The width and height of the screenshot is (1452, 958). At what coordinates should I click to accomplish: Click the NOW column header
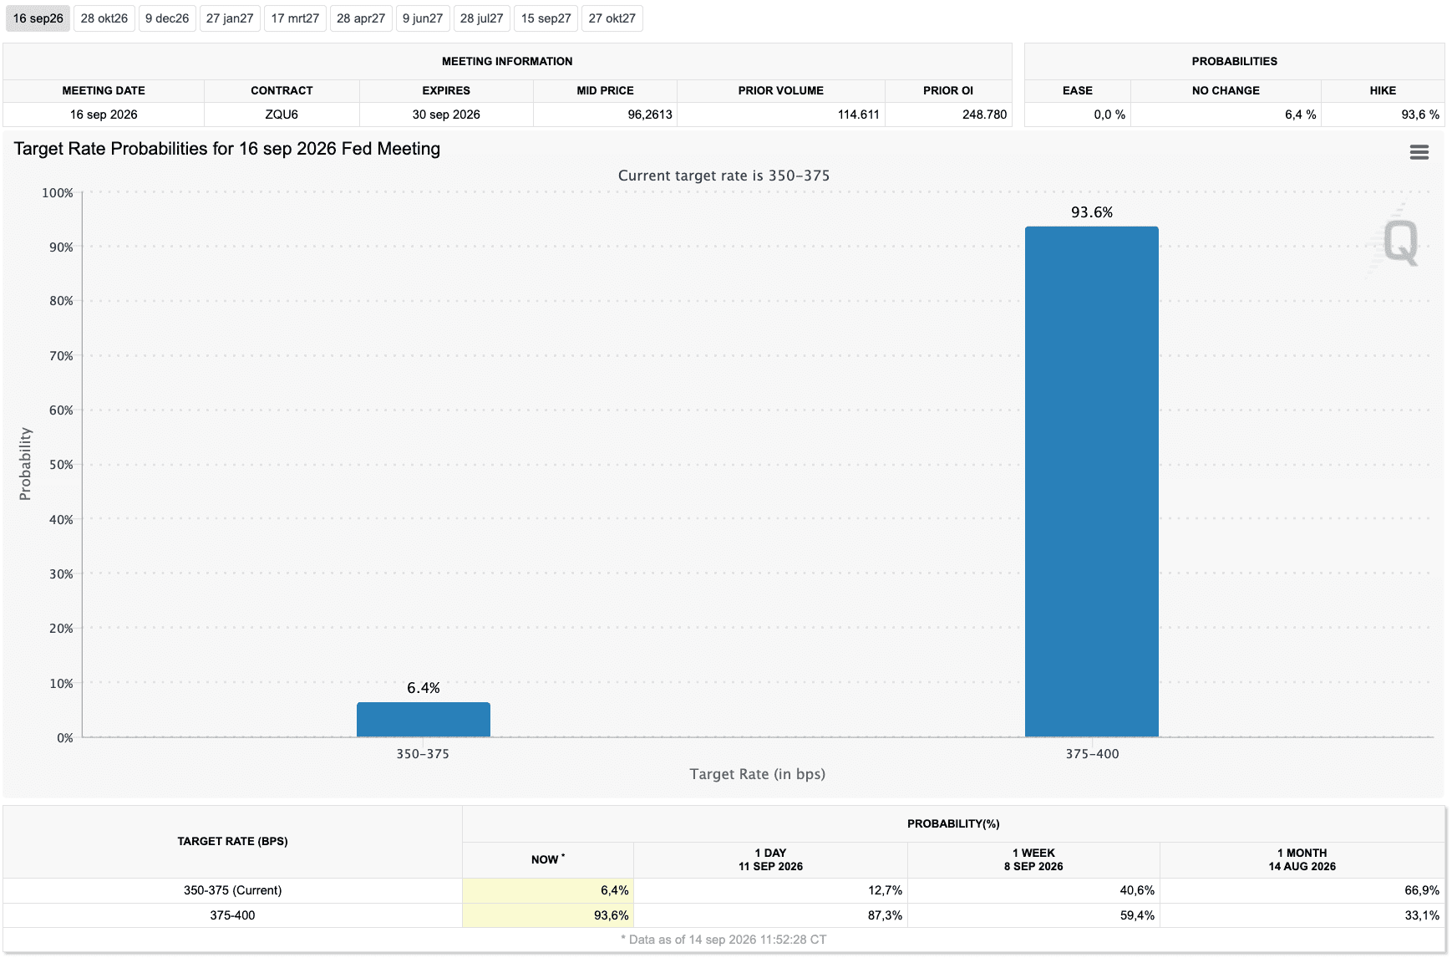click(548, 859)
